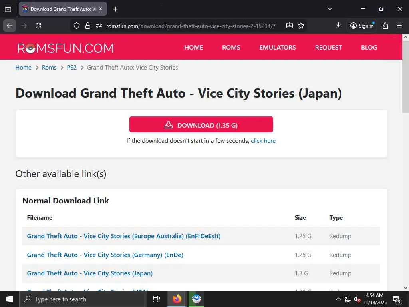Click the muted volume tray icon
This screenshot has height=307, width=409.
coord(357,299)
